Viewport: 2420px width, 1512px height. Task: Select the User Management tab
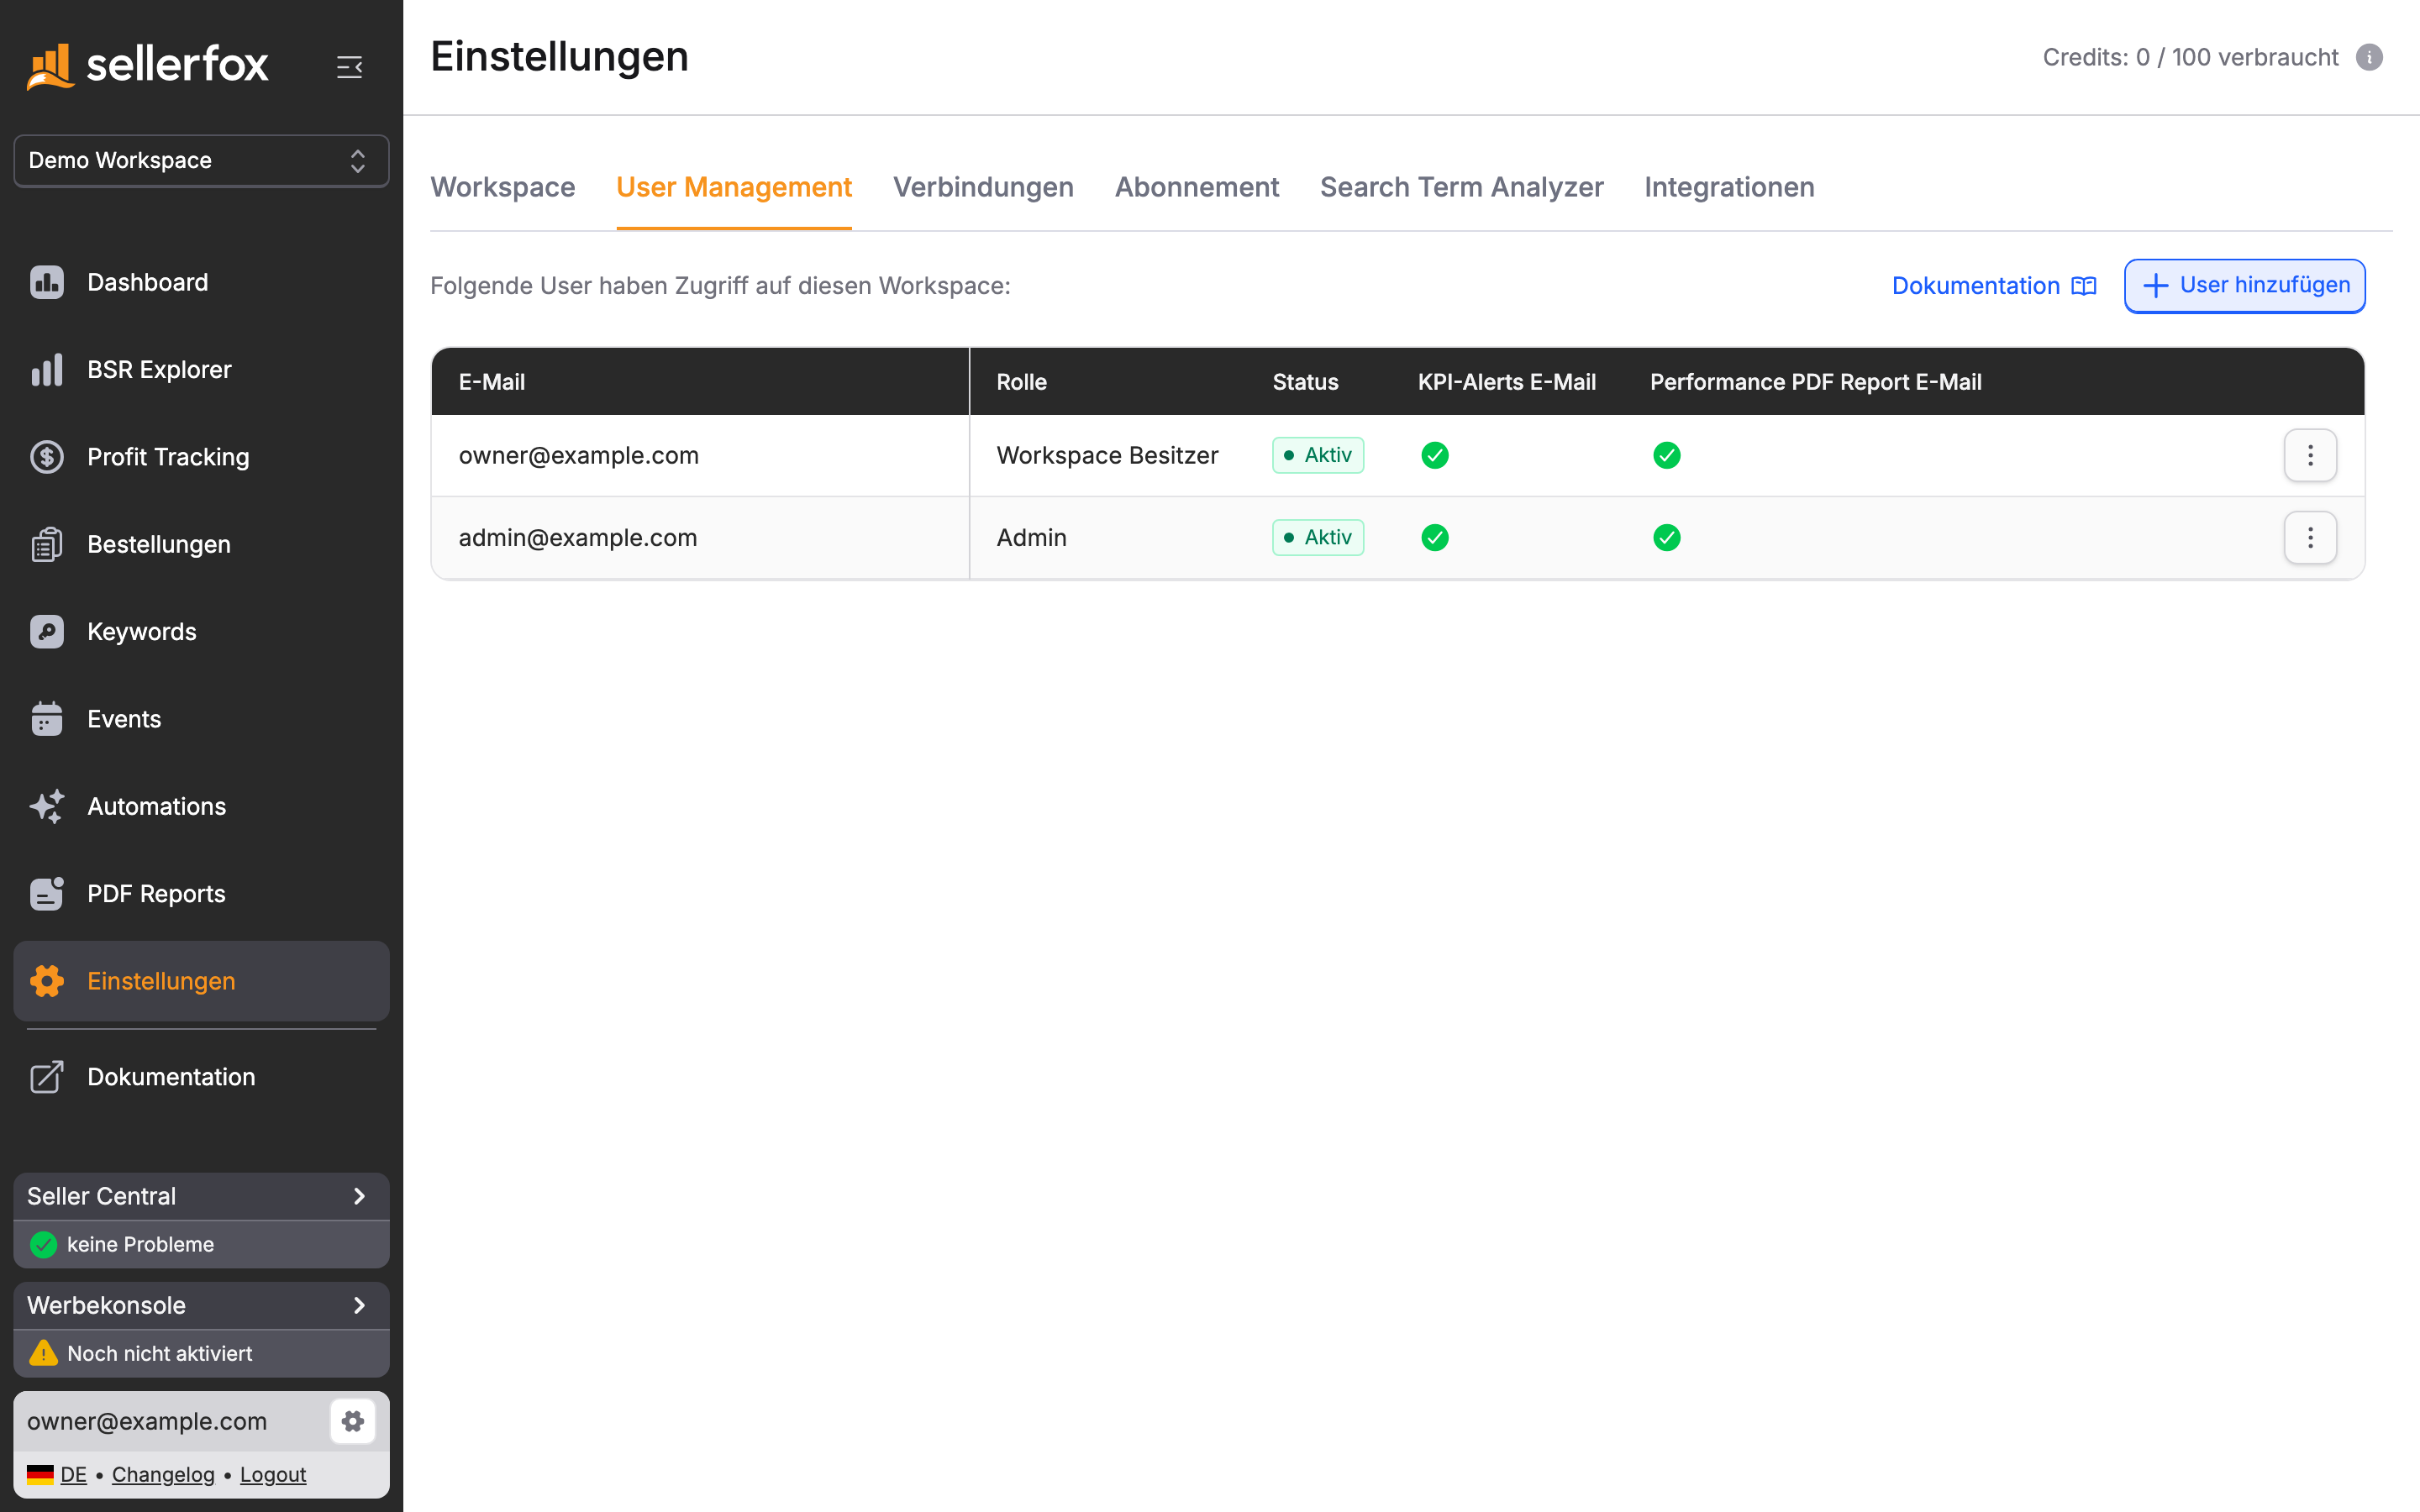pos(734,187)
